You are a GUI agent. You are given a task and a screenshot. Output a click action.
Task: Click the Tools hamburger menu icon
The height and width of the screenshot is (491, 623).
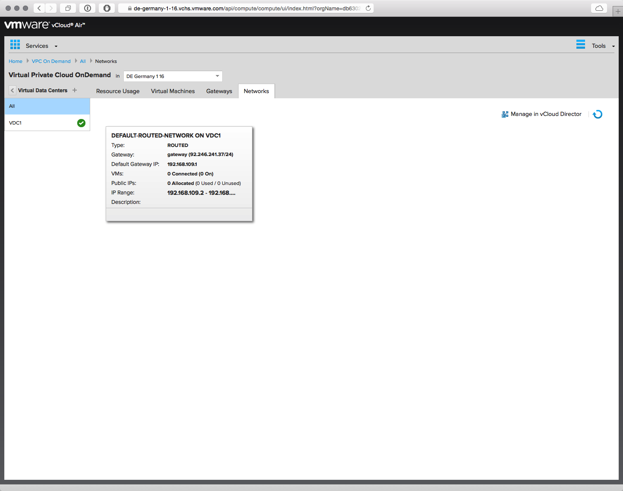(581, 44)
